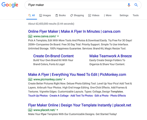
Task: Expand the canva.com URL dropdown arrow
Action: click(58, 36)
